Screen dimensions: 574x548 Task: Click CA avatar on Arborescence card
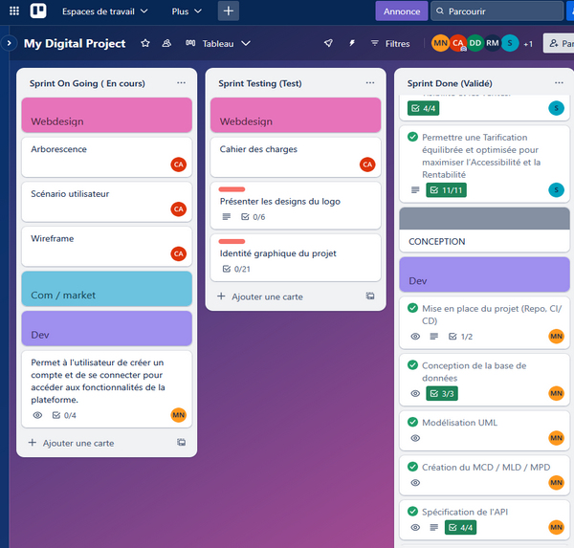[x=179, y=164]
